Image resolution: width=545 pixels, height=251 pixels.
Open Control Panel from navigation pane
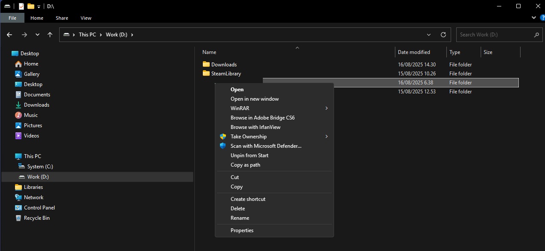coord(39,208)
